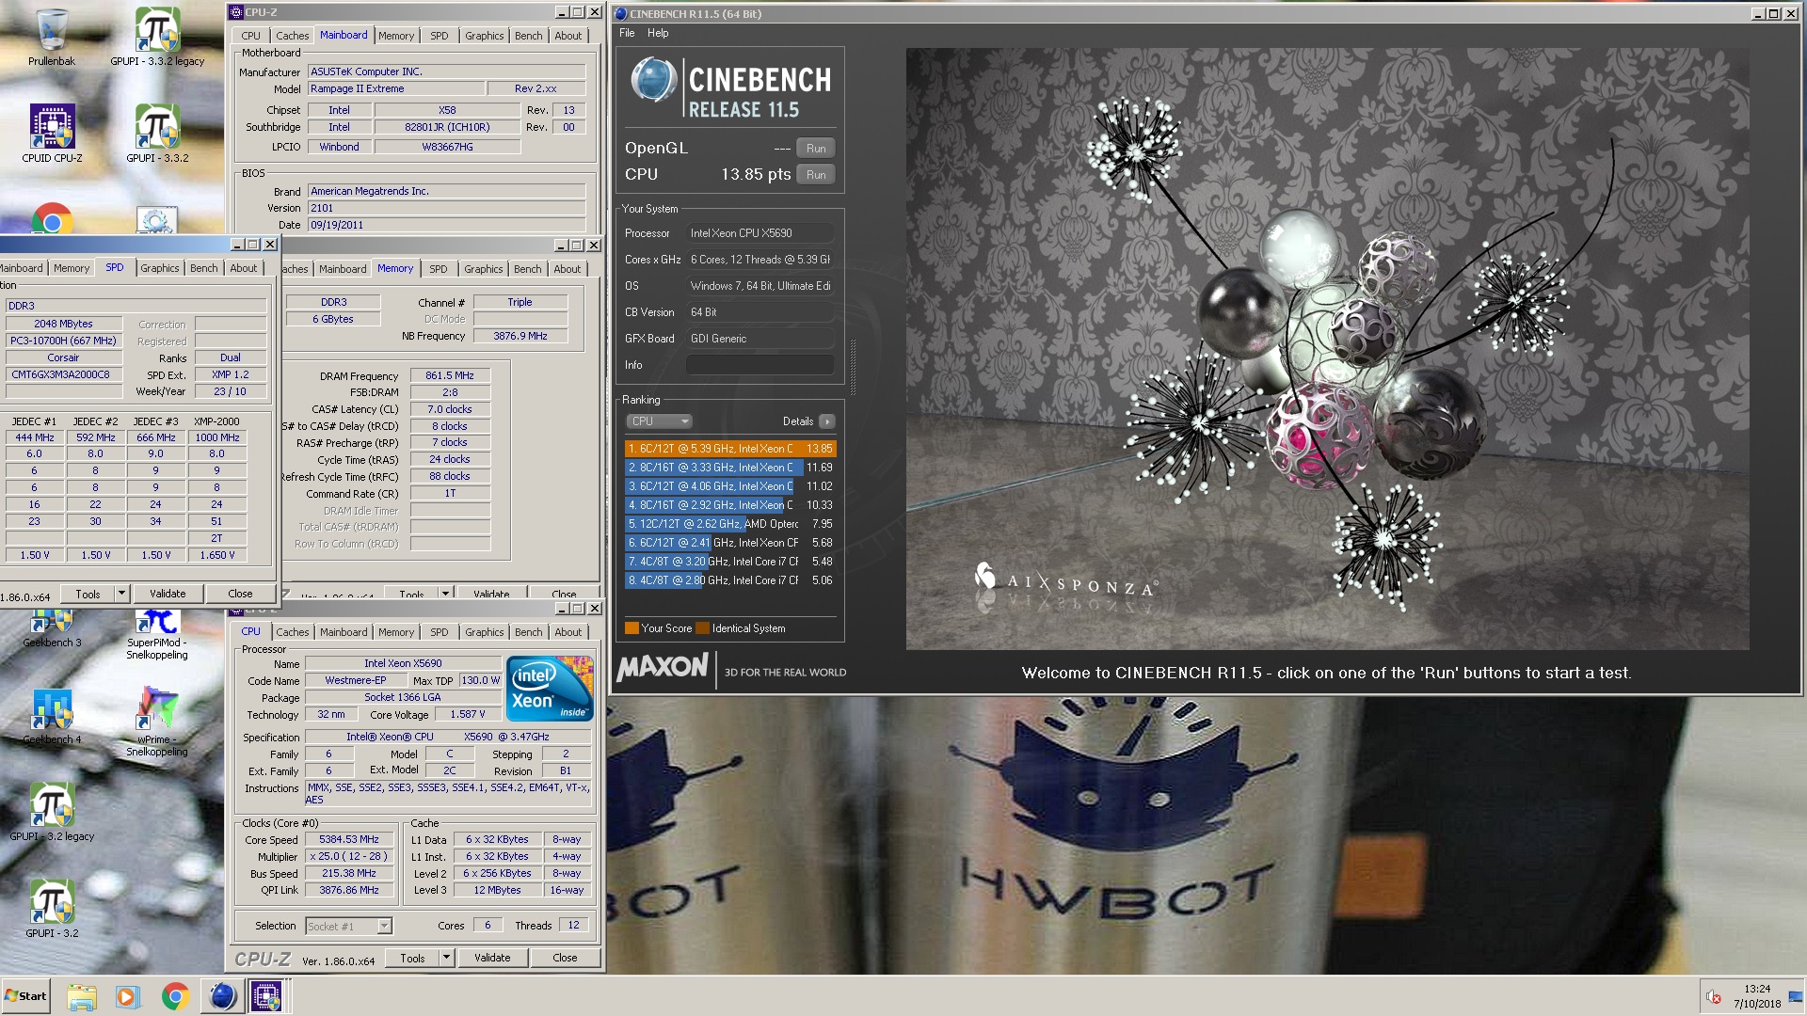Image resolution: width=1807 pixels, height=1016 pixels.
Task: Open Tools dropdown arrow in Memory window
Action: point(445,594)
